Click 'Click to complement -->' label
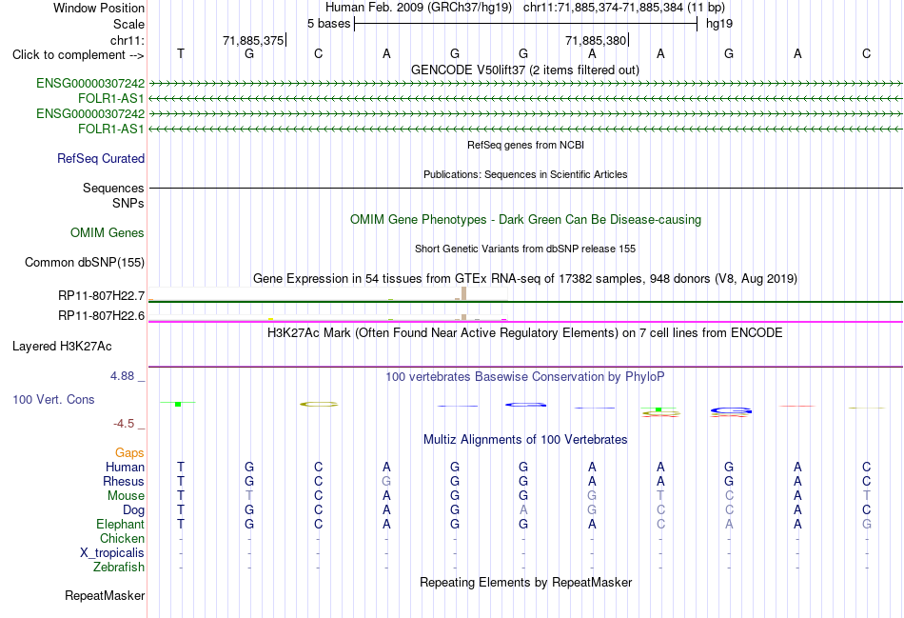Image resolution: width=904 pixels, height=618 pixels. (78, 55)
